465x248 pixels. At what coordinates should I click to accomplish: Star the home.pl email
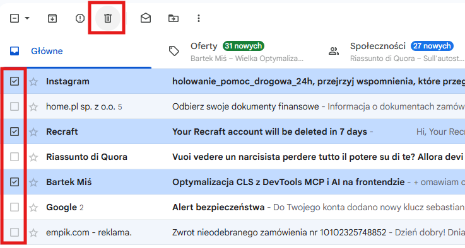click(x=33, y=107)
